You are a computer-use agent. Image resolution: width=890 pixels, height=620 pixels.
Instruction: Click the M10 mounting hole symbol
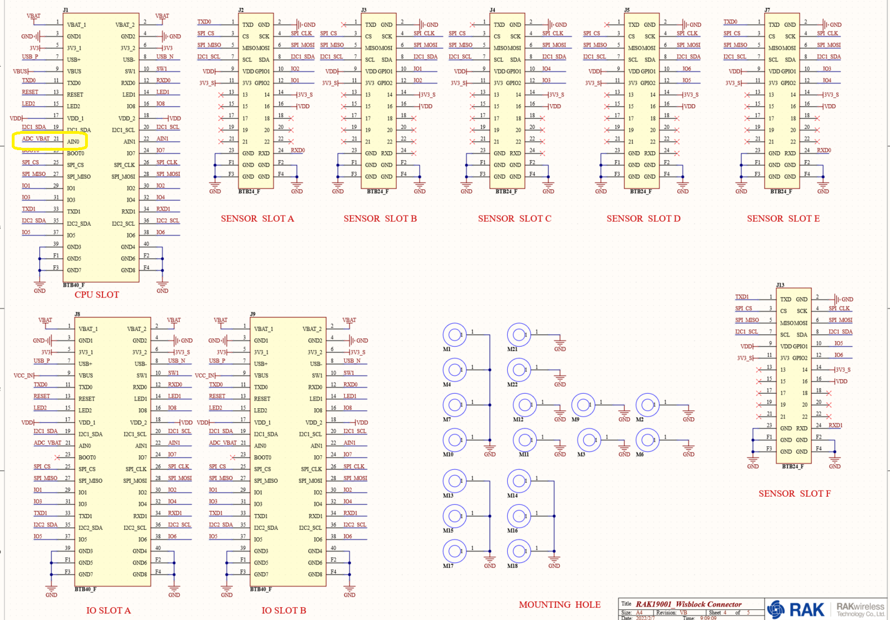point(455,440)
